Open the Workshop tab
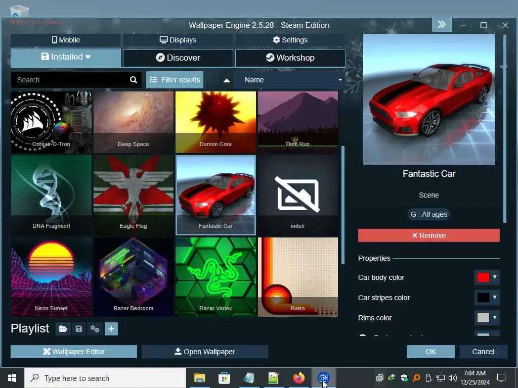This screenshot has width=518, height=388. (x=290, y=58)
